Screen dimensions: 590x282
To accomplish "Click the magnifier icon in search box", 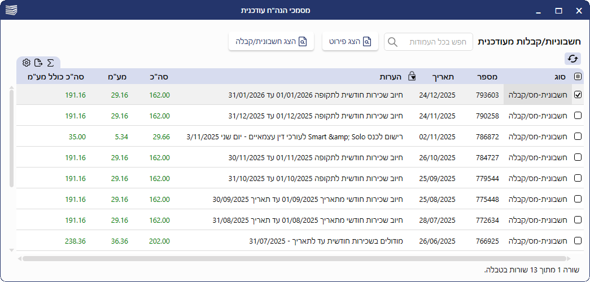I will point(393,42).
